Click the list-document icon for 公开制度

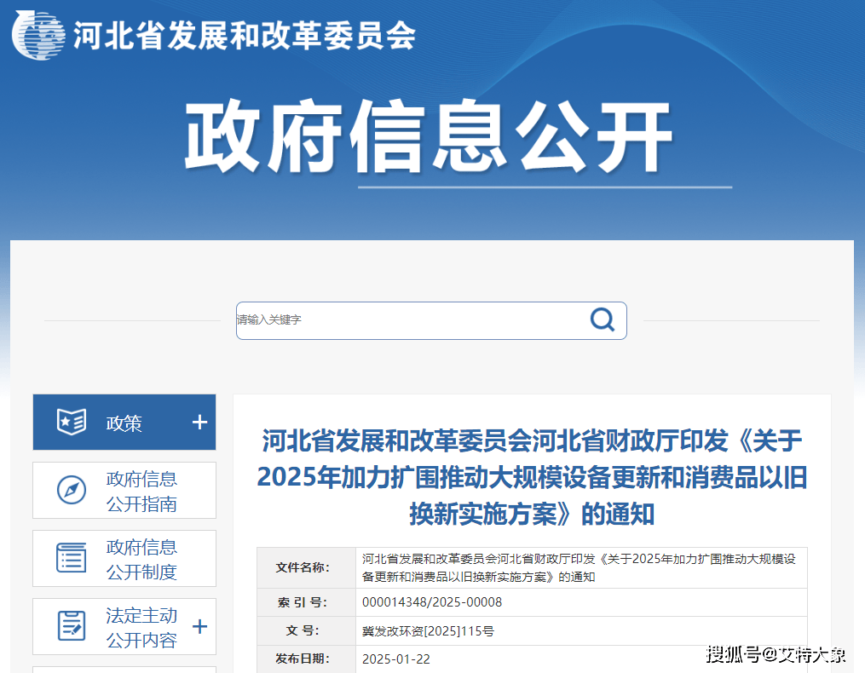coord(72,558)
